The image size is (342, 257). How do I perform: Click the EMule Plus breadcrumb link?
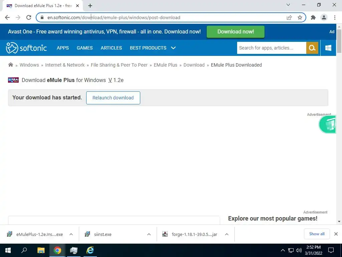166,65
